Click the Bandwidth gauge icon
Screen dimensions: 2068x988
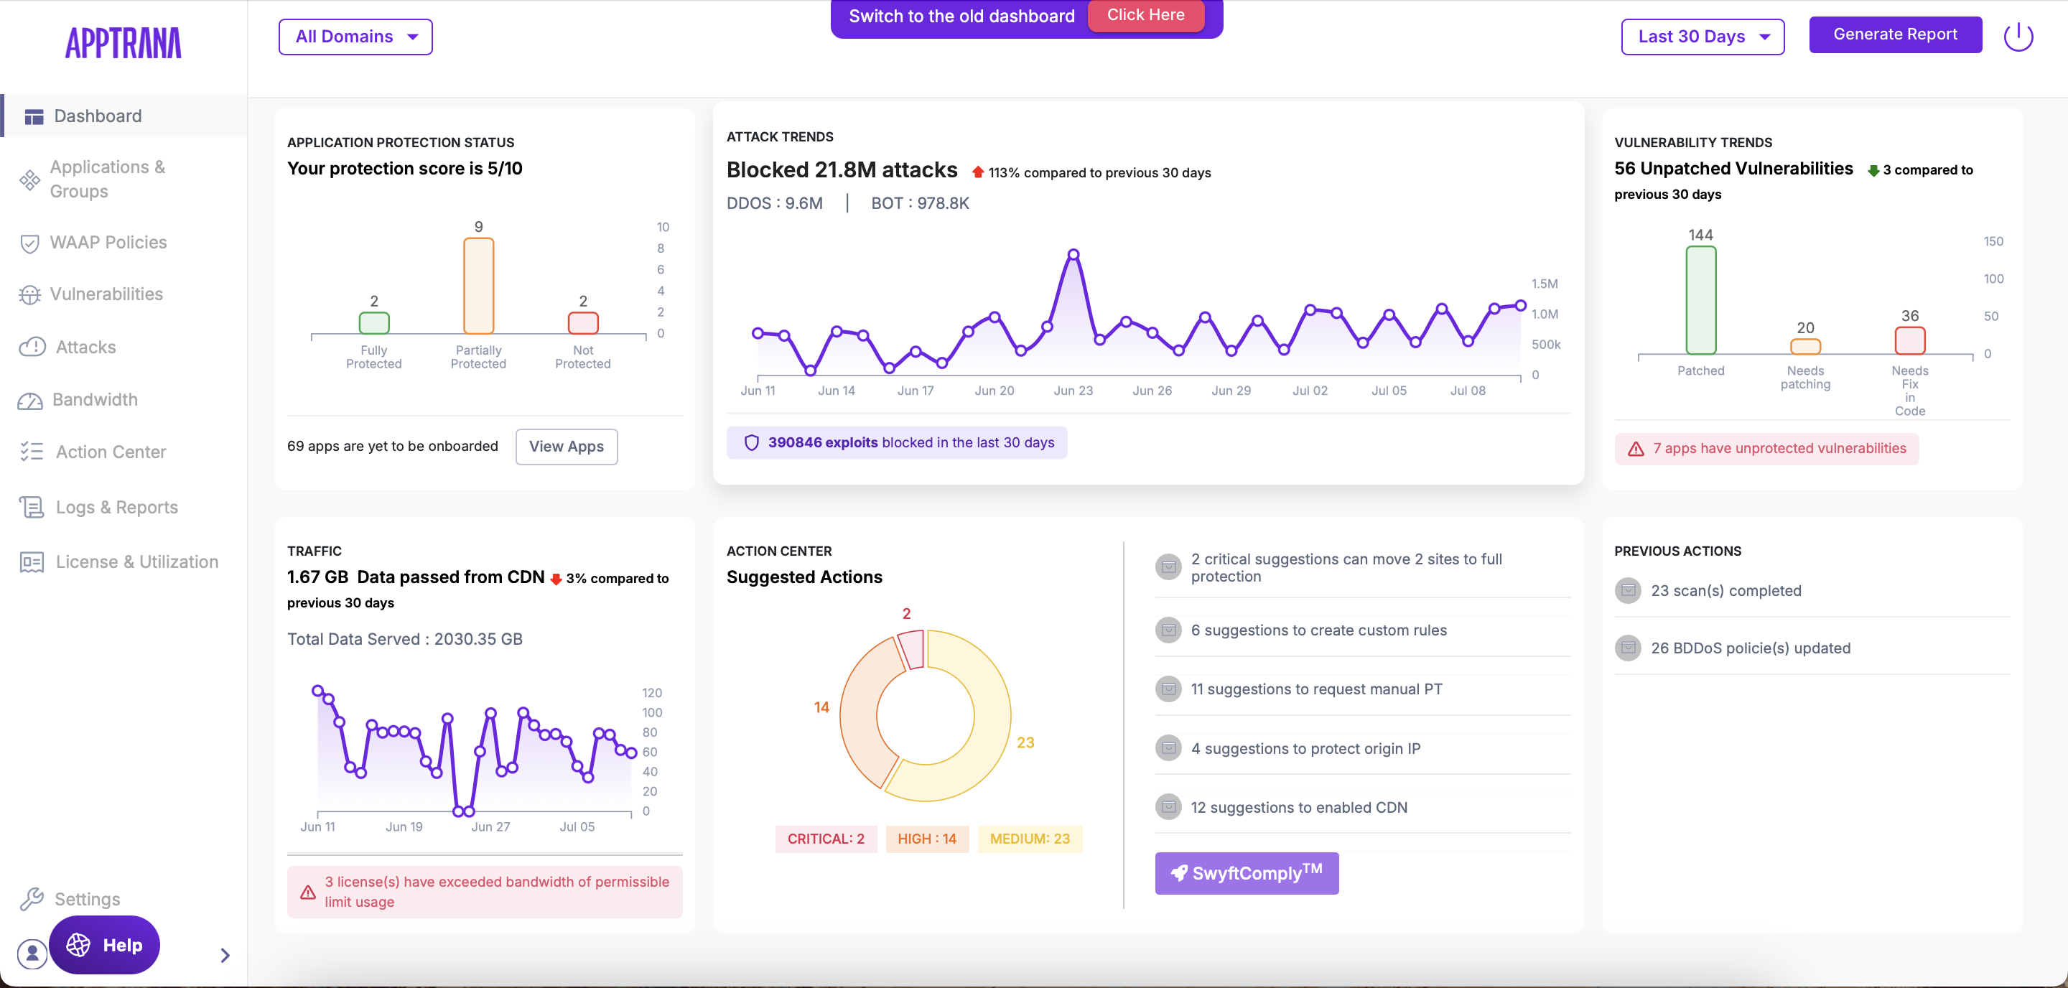tap(30, 401)
